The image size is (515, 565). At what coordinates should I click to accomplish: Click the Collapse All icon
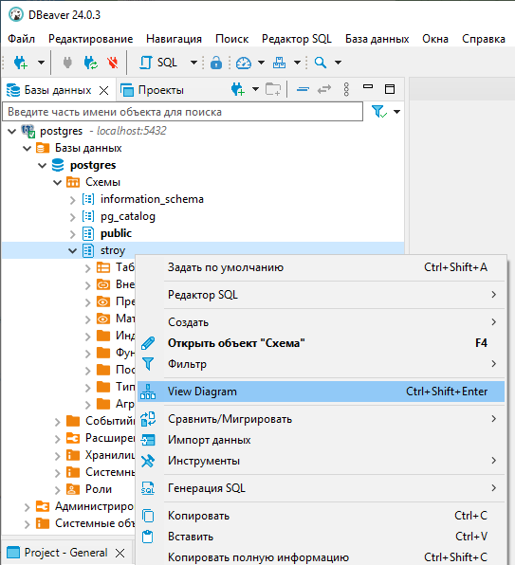coord(303,89)
